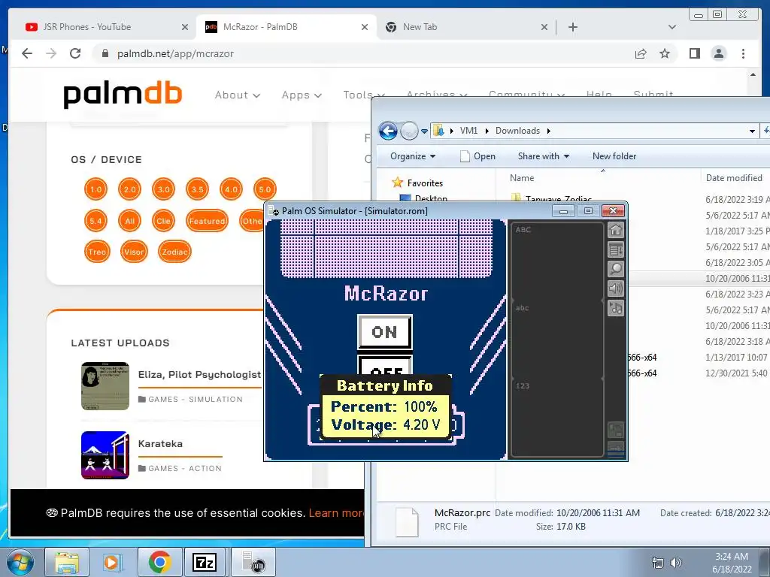The width and height of the screenshot is (770, 577).
Task: Close the McRazor - PalmDB tab
Action: (x=365, y=27)
